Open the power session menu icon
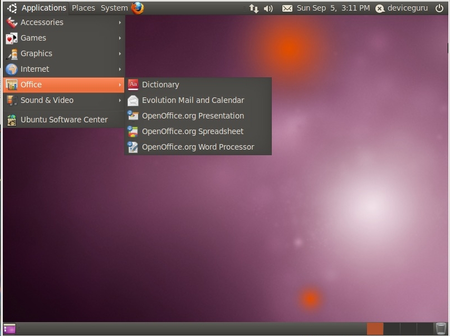The width and height of the screenshot is (450, 336). [439, 8]
